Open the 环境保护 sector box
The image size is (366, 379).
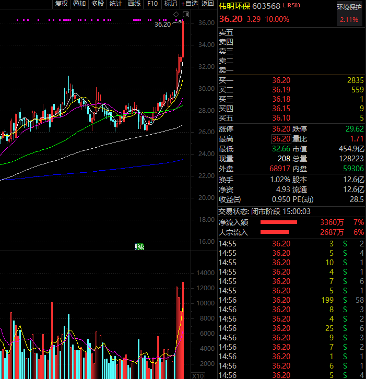(x=348, y=14)
